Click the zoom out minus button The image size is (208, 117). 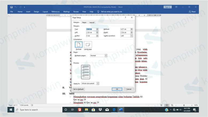(x=176, y=105)
